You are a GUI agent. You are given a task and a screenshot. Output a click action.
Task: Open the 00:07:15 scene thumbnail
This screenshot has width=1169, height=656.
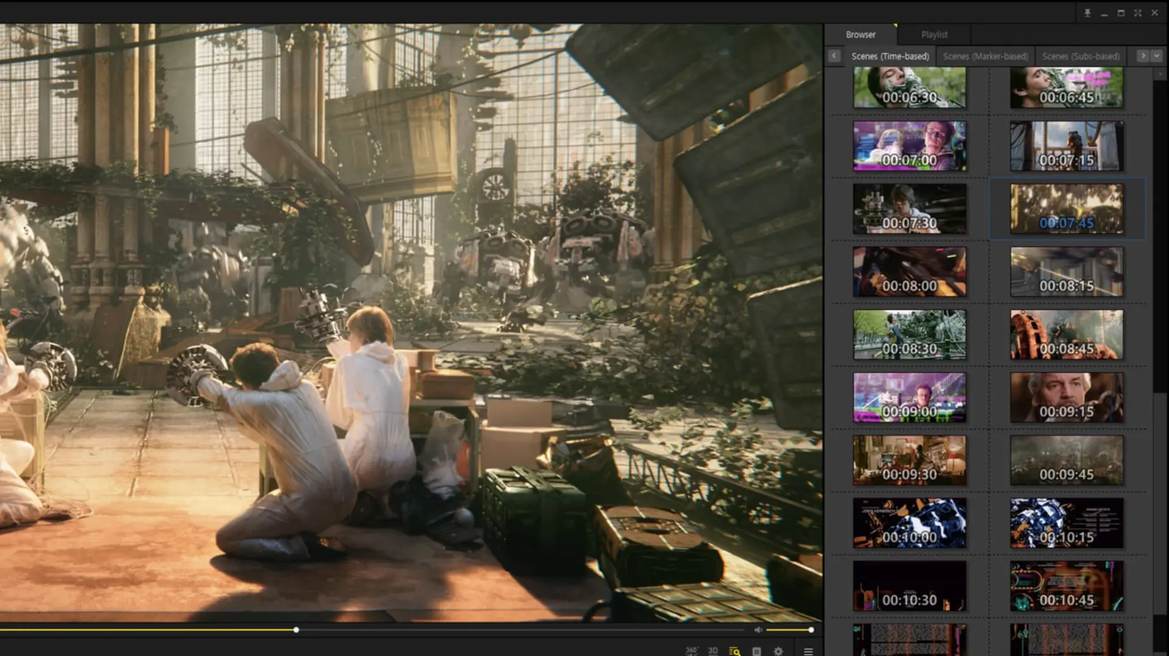coord(1067,146)
